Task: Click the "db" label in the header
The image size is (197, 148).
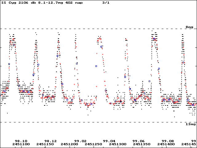Action: click(x=33, y=3)
